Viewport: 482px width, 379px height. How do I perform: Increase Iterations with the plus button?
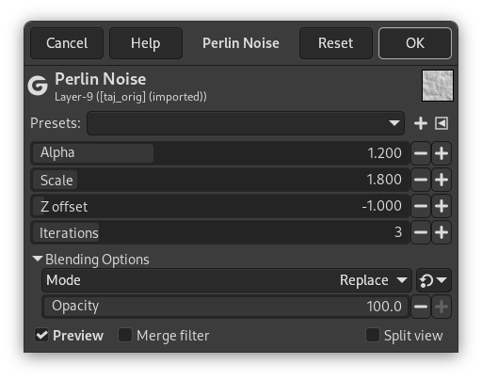442,232
